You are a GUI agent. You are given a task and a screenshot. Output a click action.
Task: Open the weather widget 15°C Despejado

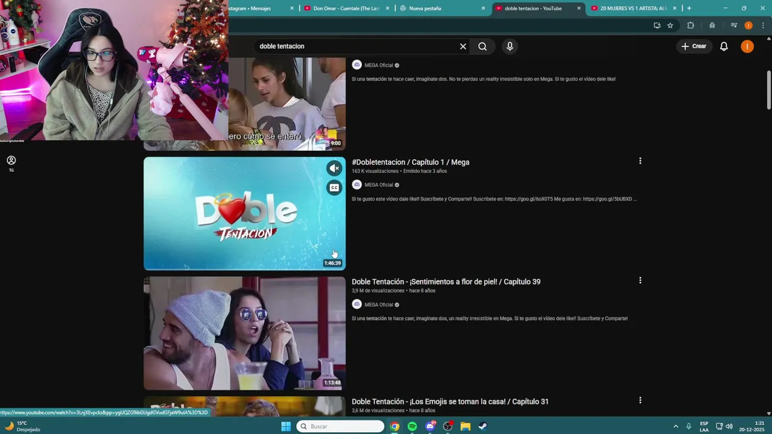point(23,426)
